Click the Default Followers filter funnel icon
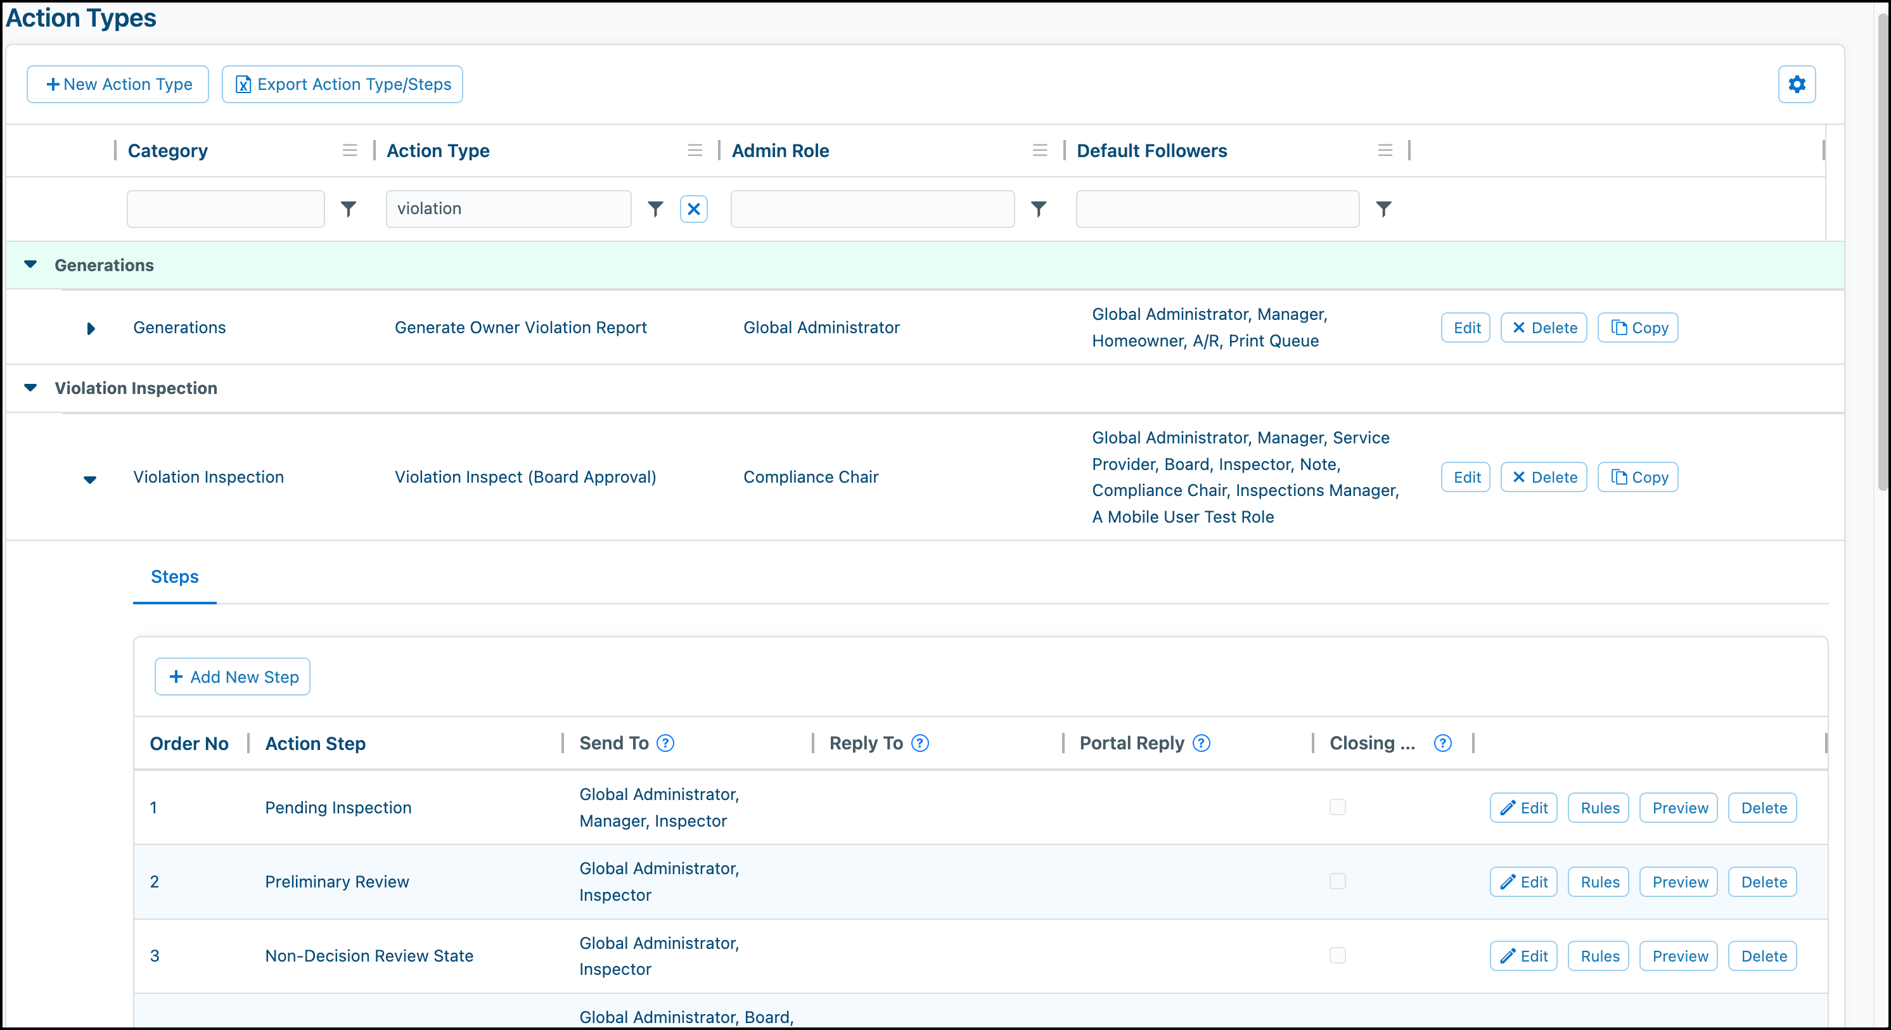1891x1030 pixels. tap(1384, 209)
